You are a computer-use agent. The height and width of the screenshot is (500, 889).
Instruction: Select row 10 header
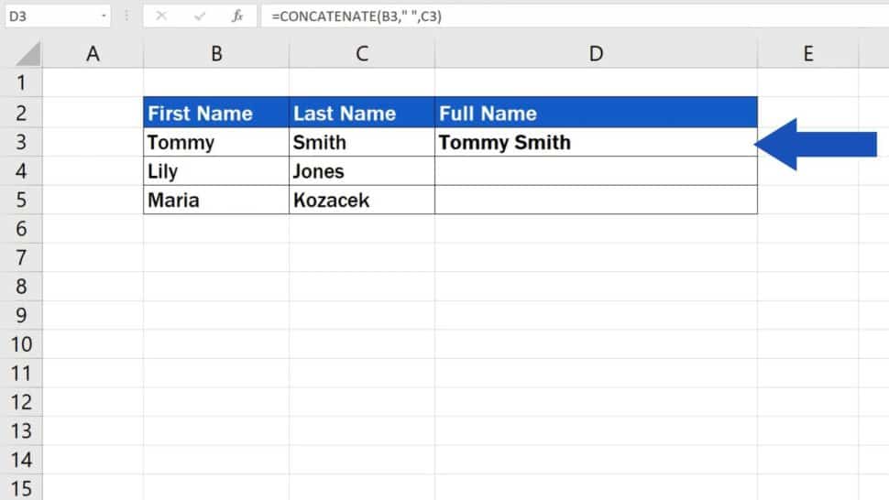click(21, 344)
